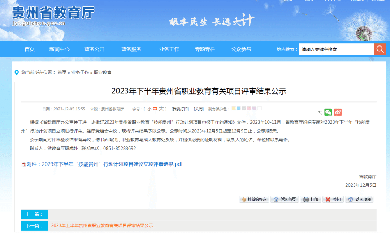
Task: Open the 政务公开 navigation menu
Action: tap(94, 49)
